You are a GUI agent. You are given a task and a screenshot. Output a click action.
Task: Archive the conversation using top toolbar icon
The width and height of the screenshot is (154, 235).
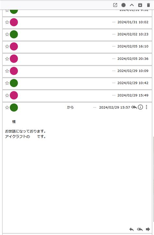click(x=140, y=5)
